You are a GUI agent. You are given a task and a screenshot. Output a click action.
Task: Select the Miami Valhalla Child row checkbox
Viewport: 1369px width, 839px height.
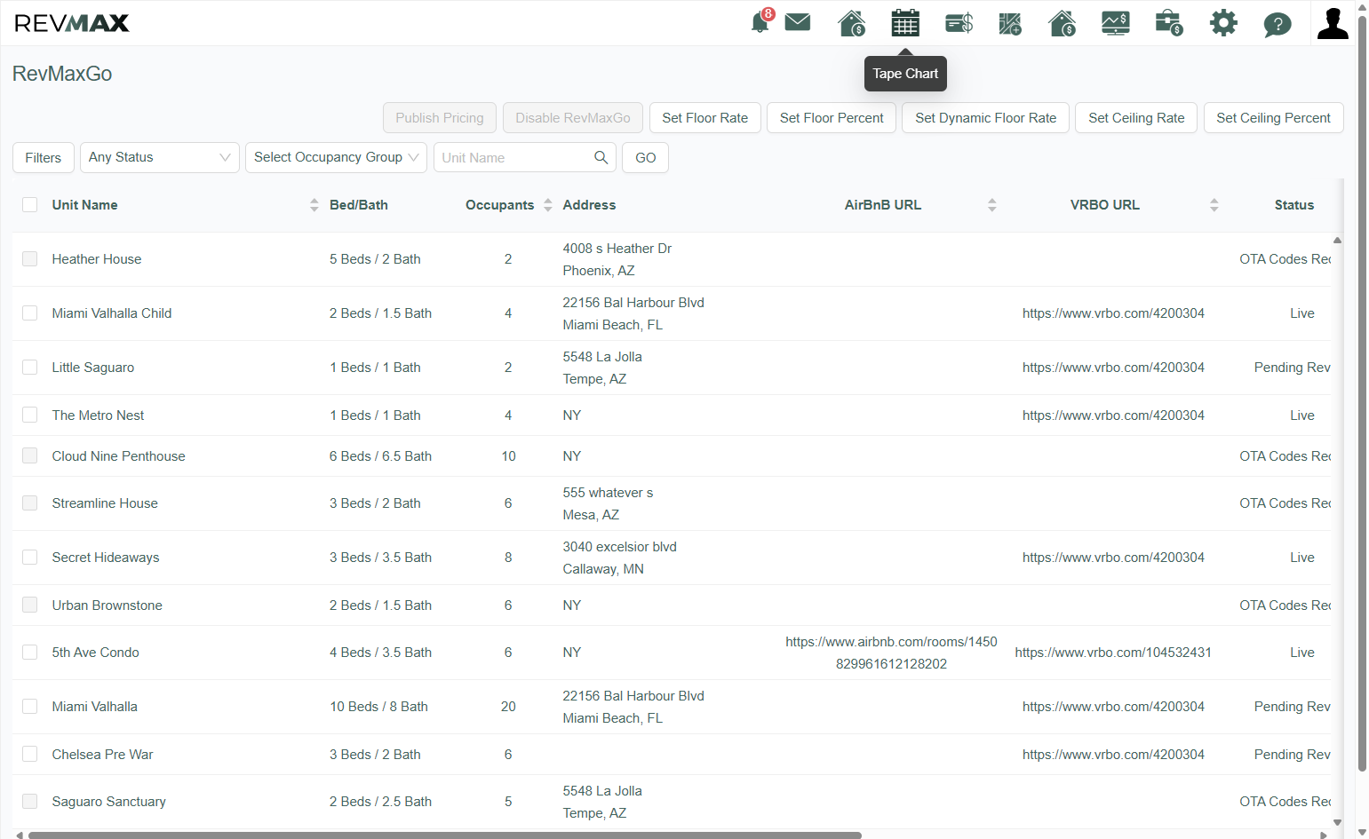pyautogui.click(x=30, y=313)
